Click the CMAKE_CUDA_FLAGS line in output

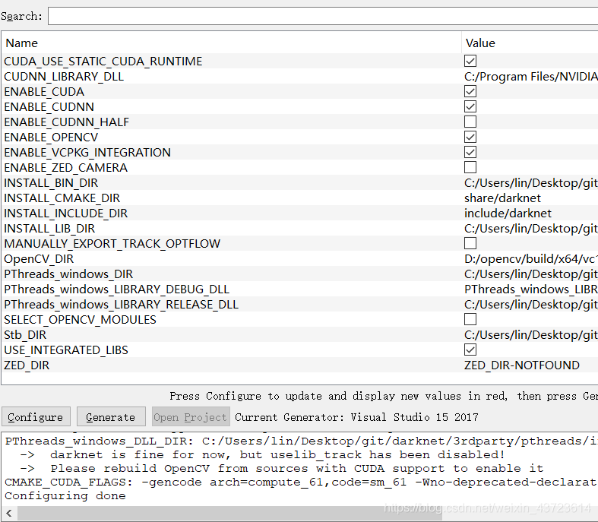[301, 482]
